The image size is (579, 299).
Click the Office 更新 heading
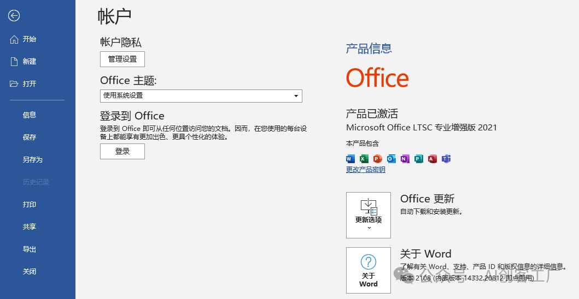(x=427, y=199)
